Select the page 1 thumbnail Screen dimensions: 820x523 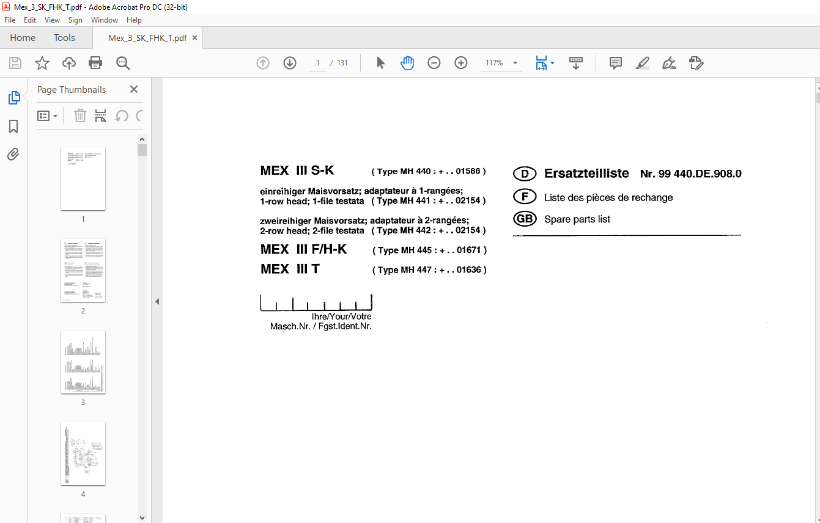click(83, 179)
